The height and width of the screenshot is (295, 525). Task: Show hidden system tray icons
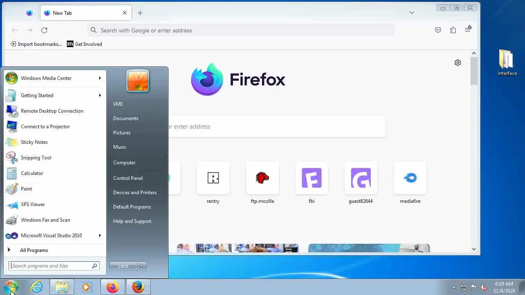454,287
